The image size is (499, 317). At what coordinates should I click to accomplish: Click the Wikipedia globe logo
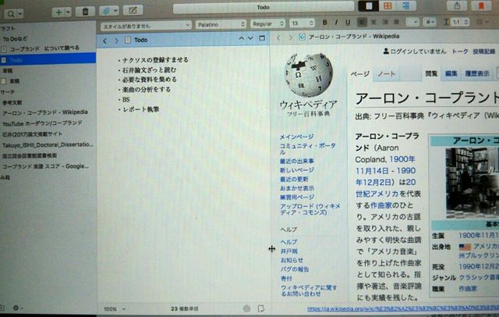(309, 74)
